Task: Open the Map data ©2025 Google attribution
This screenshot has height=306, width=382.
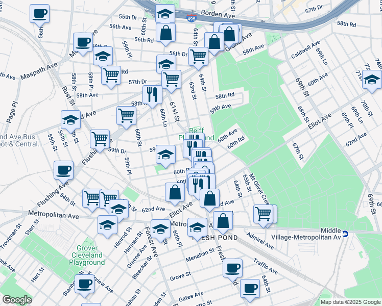Action: point(350,302)
